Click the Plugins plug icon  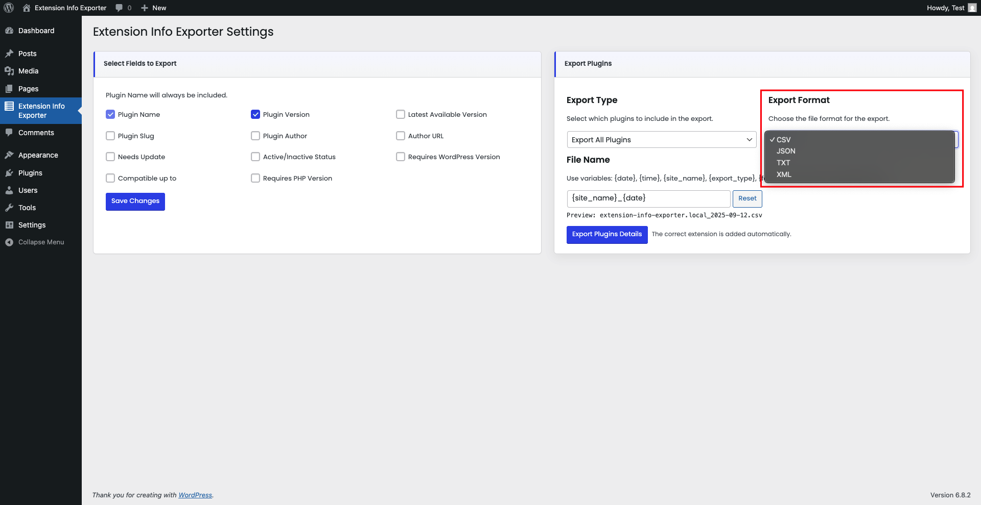[x=9, y=173]
